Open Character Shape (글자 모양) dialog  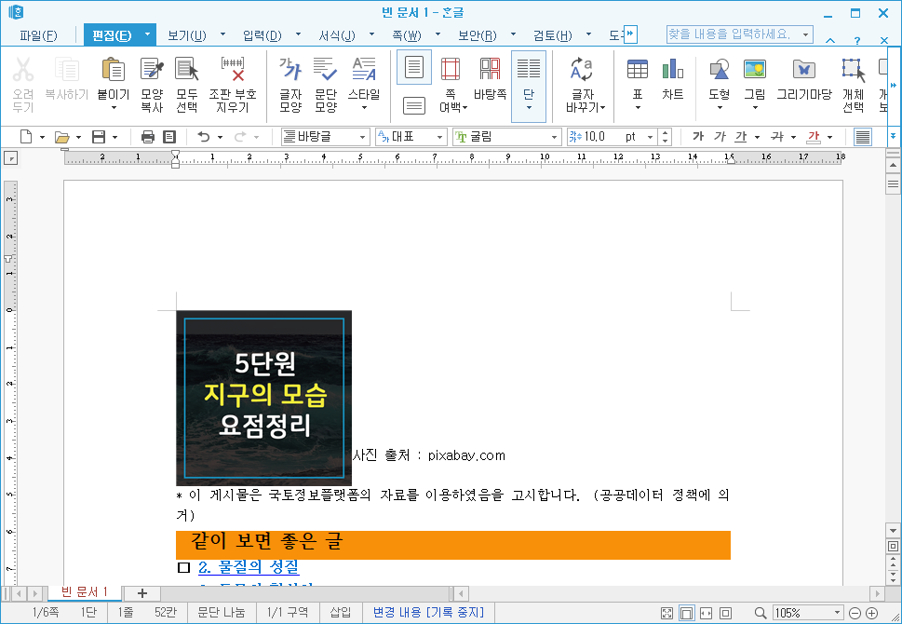pyautogui.click(x=290, y=84)
